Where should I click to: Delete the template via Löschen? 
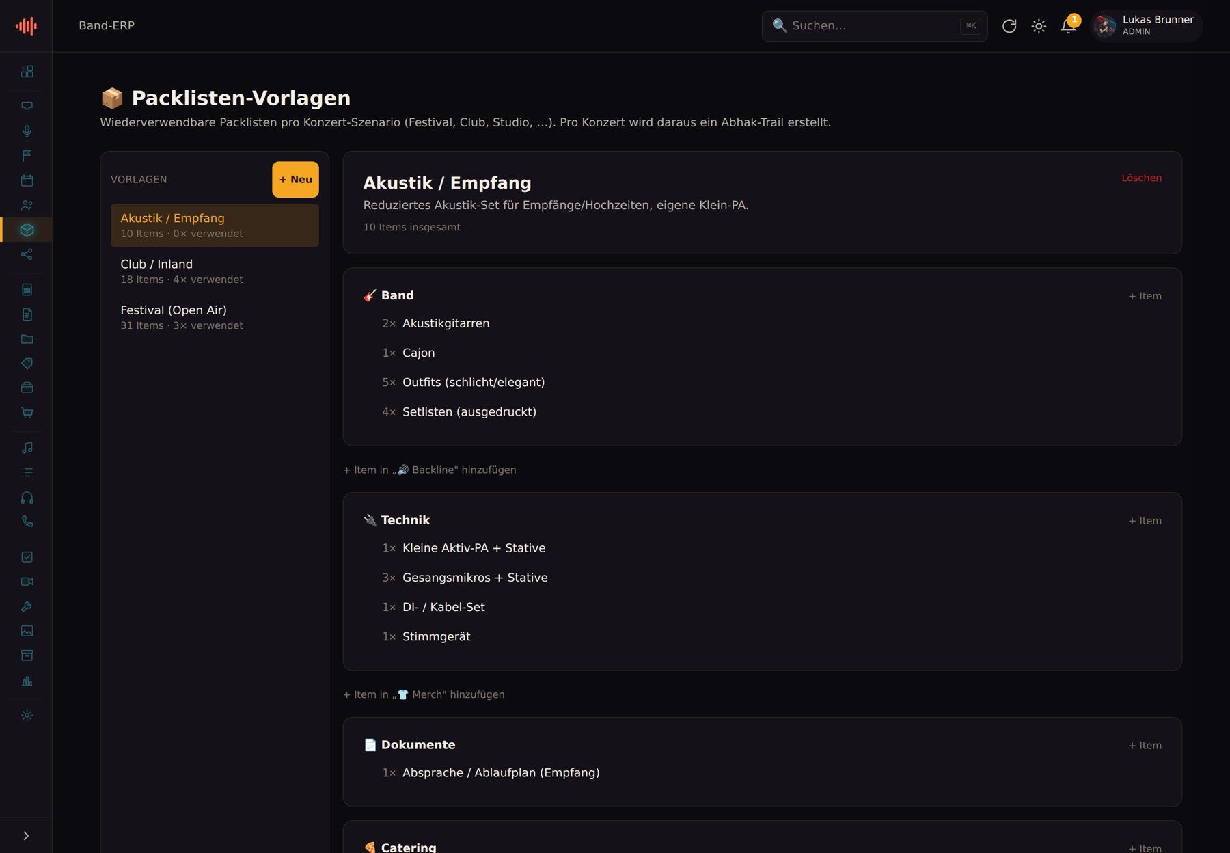[1141, 178]
